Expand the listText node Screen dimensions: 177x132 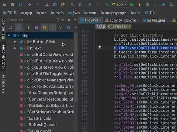click(x=15, y=48)
